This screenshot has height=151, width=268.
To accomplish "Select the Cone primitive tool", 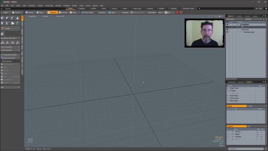I will 18,18.
